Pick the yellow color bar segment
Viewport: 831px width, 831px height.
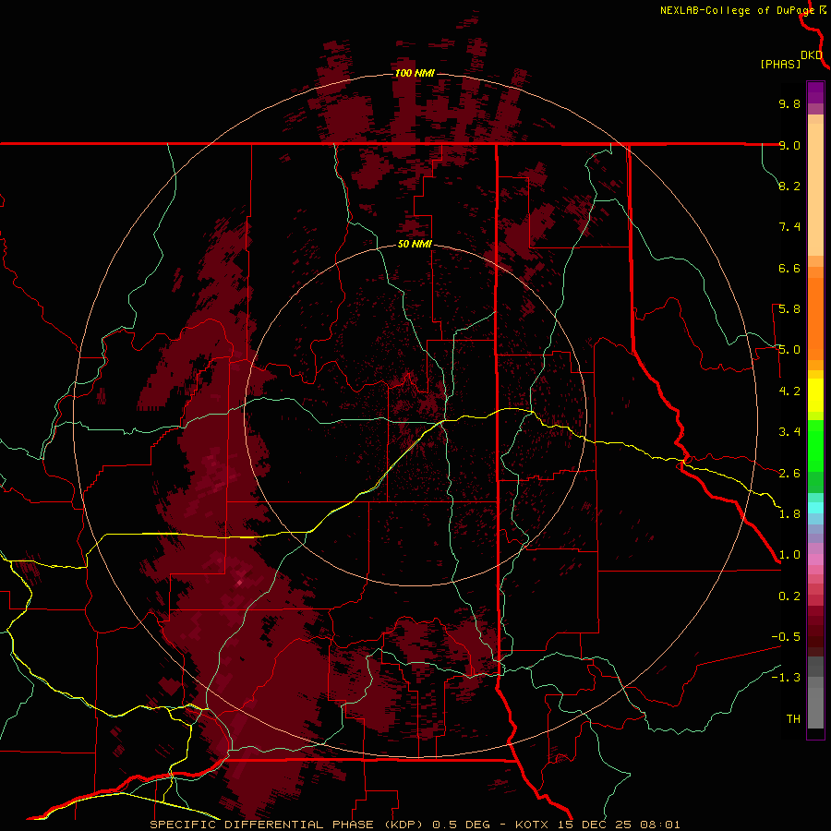(815, 395)
